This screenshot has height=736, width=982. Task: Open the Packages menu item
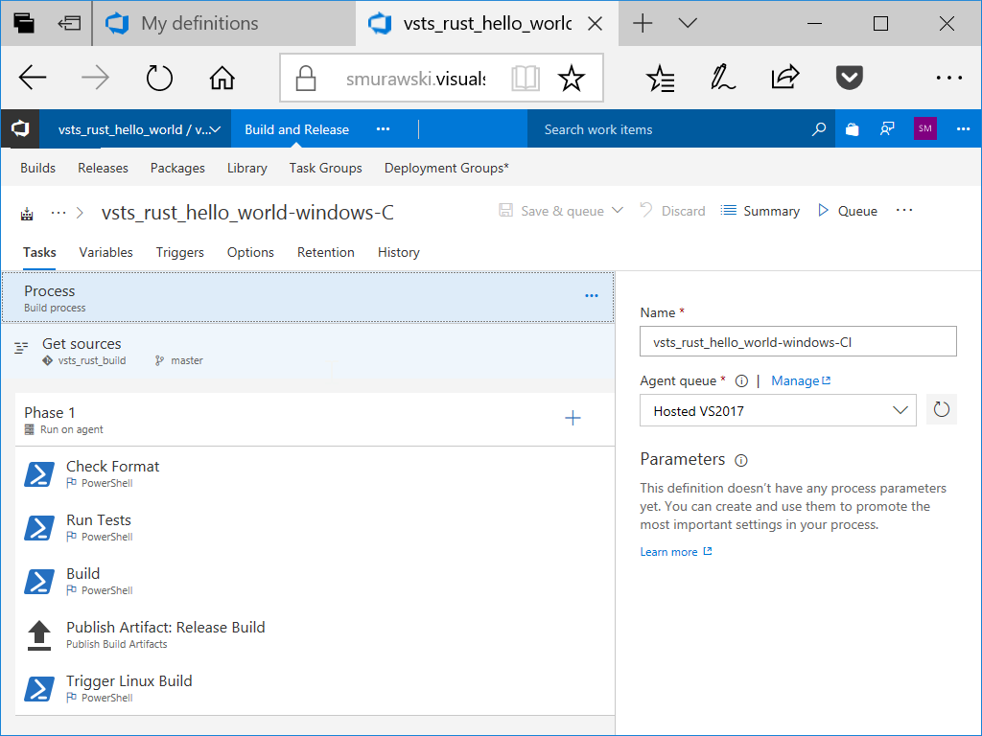(177, 168)
